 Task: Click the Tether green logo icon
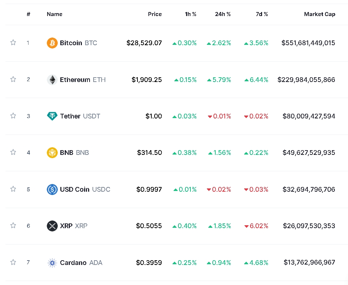point(52,116)
